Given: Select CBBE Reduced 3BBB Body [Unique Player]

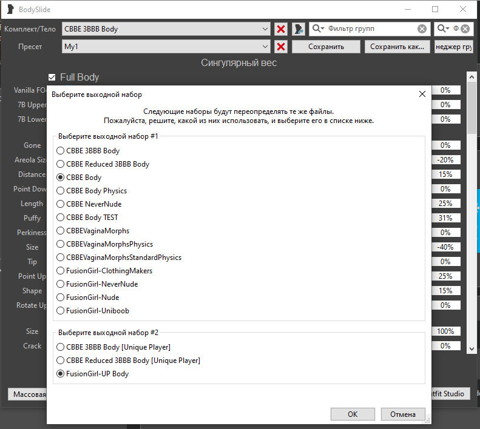Looking at the screenshot, I should coord(60,361).
